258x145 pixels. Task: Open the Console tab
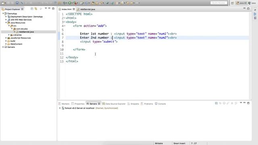[160, 104]
